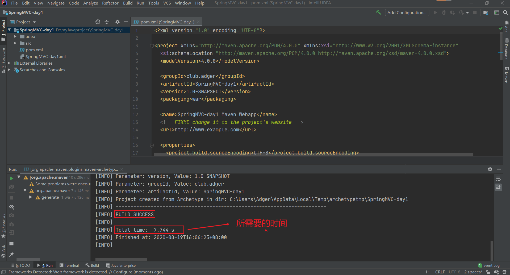The height and width of the screenshot is (275, 510).
Task: Toggle the Favorites side tab
Action: [x=3, y=226]
